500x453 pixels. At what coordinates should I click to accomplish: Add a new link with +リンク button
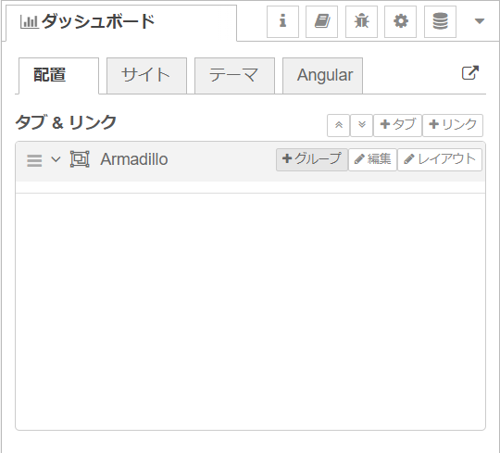[x=453, y=125]
